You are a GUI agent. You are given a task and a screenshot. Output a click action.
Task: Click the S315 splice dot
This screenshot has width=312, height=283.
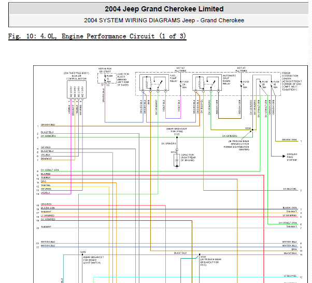[x=82, y=254]
